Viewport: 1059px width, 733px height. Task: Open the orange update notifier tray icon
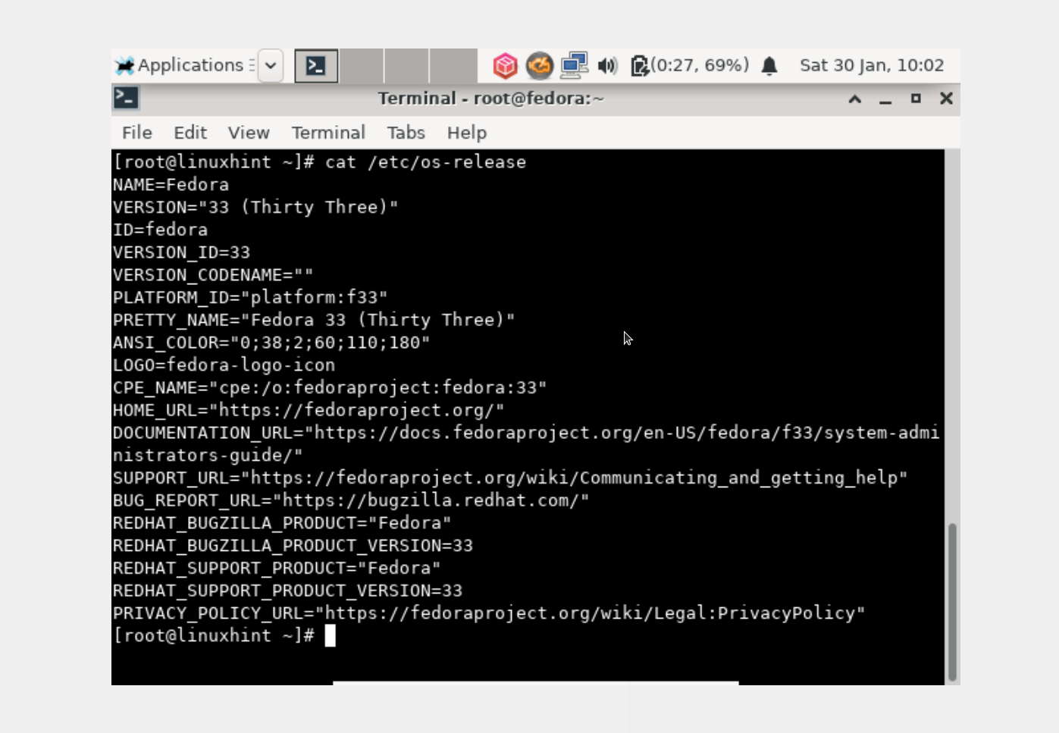tap(540, 65)
